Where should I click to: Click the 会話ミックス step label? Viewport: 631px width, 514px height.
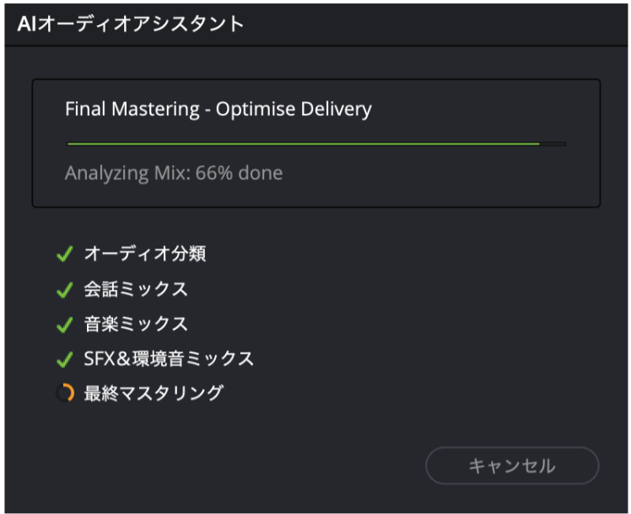[x=136, y=289]
